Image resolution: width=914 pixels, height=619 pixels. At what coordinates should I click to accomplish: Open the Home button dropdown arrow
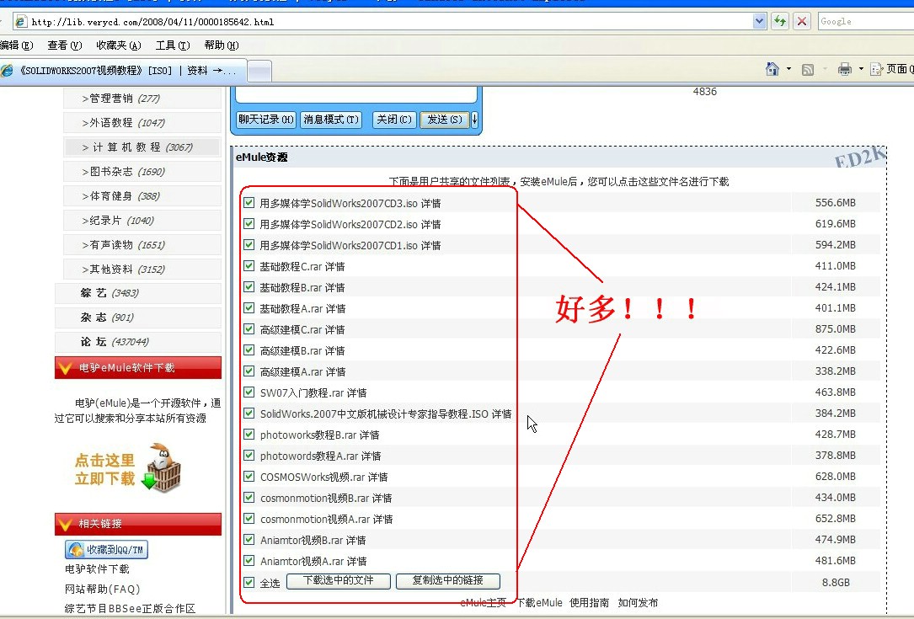click(788, 69)
